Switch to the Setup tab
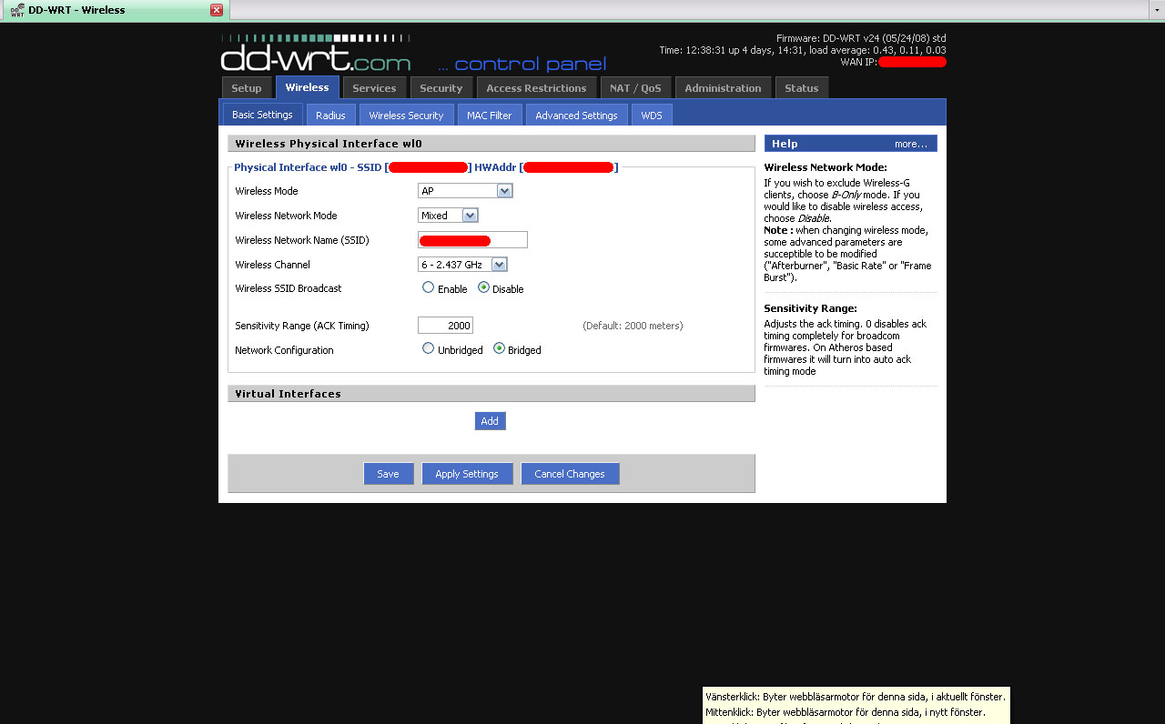Viewport: 1165px width, 724px height. coord(246,88)
